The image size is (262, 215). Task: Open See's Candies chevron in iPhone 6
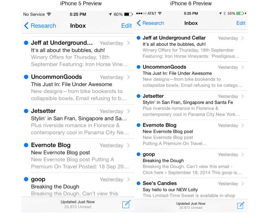(x=243, y=183)
